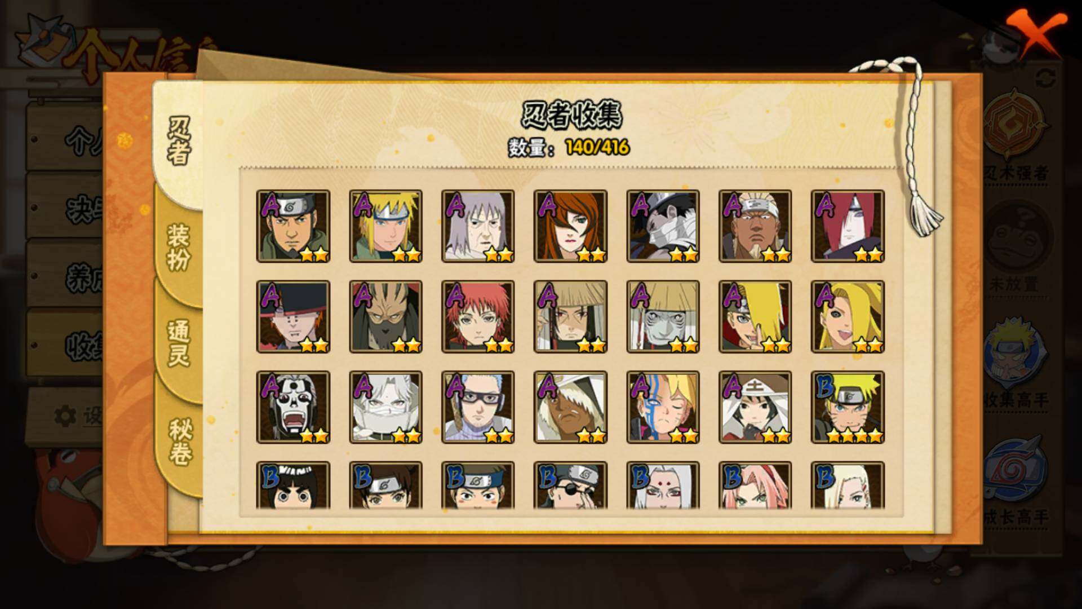Open the 通灵 side tab
1082x609 pixels.
click(179, 343)
